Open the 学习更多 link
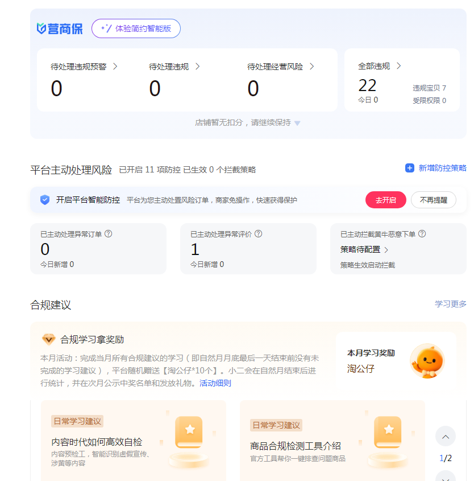This screenshot has height=481, width=474. pyautogui.click(x=450, y=304)
